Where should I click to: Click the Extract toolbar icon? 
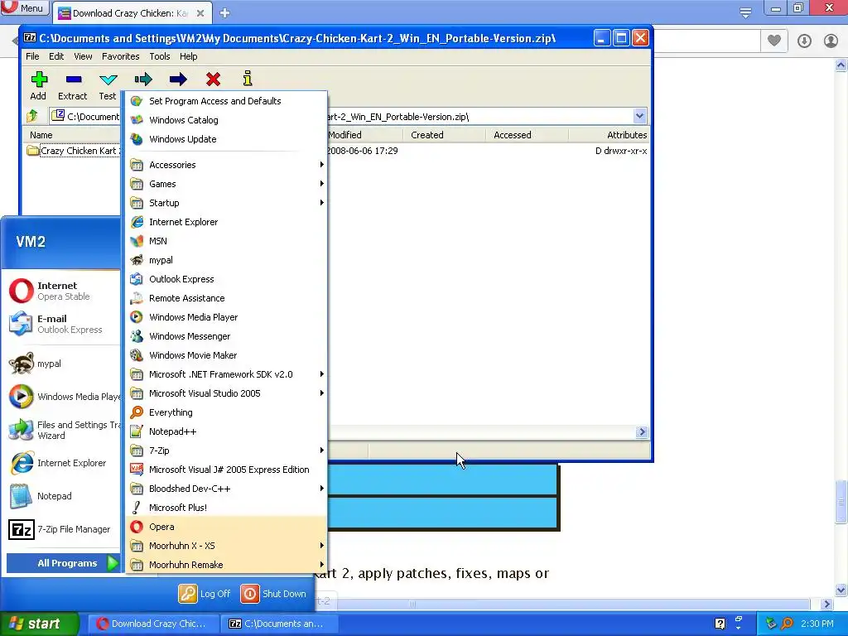pos(73,85)
